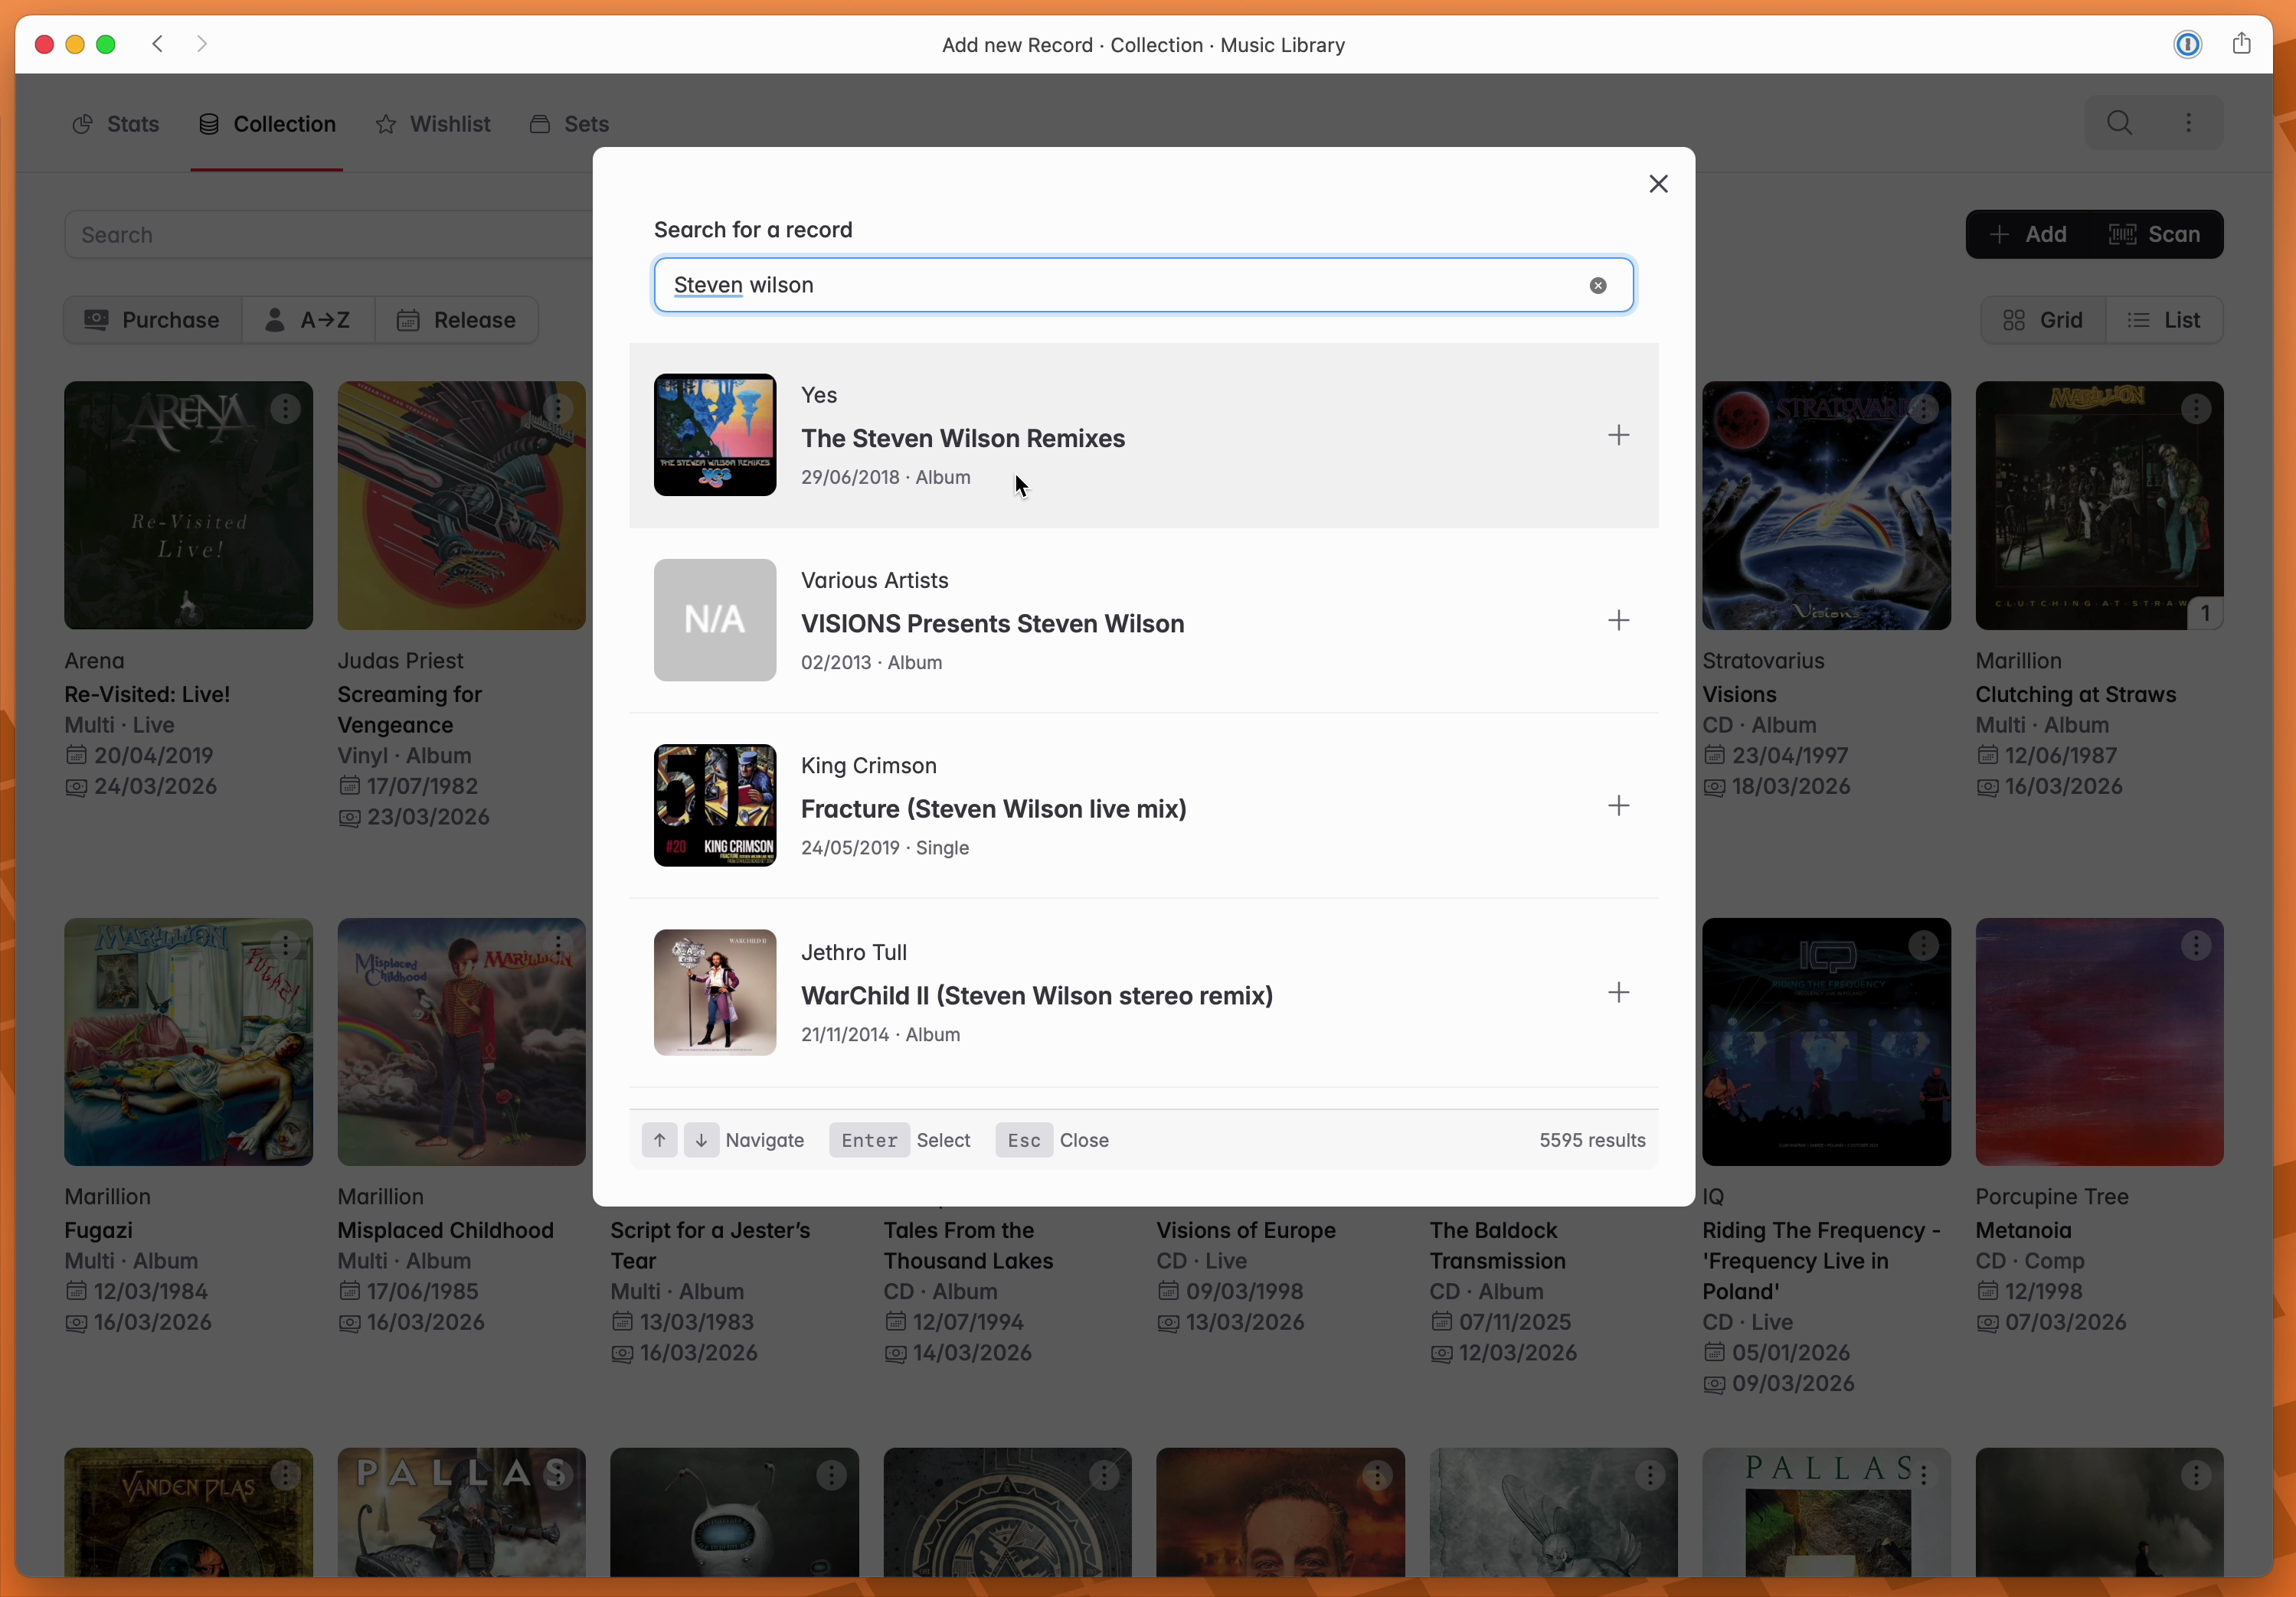Open the Arena Re-Visited: Live! album cover
Viewport: 2296px width, 1597px height.
click(x=189, y=506)
